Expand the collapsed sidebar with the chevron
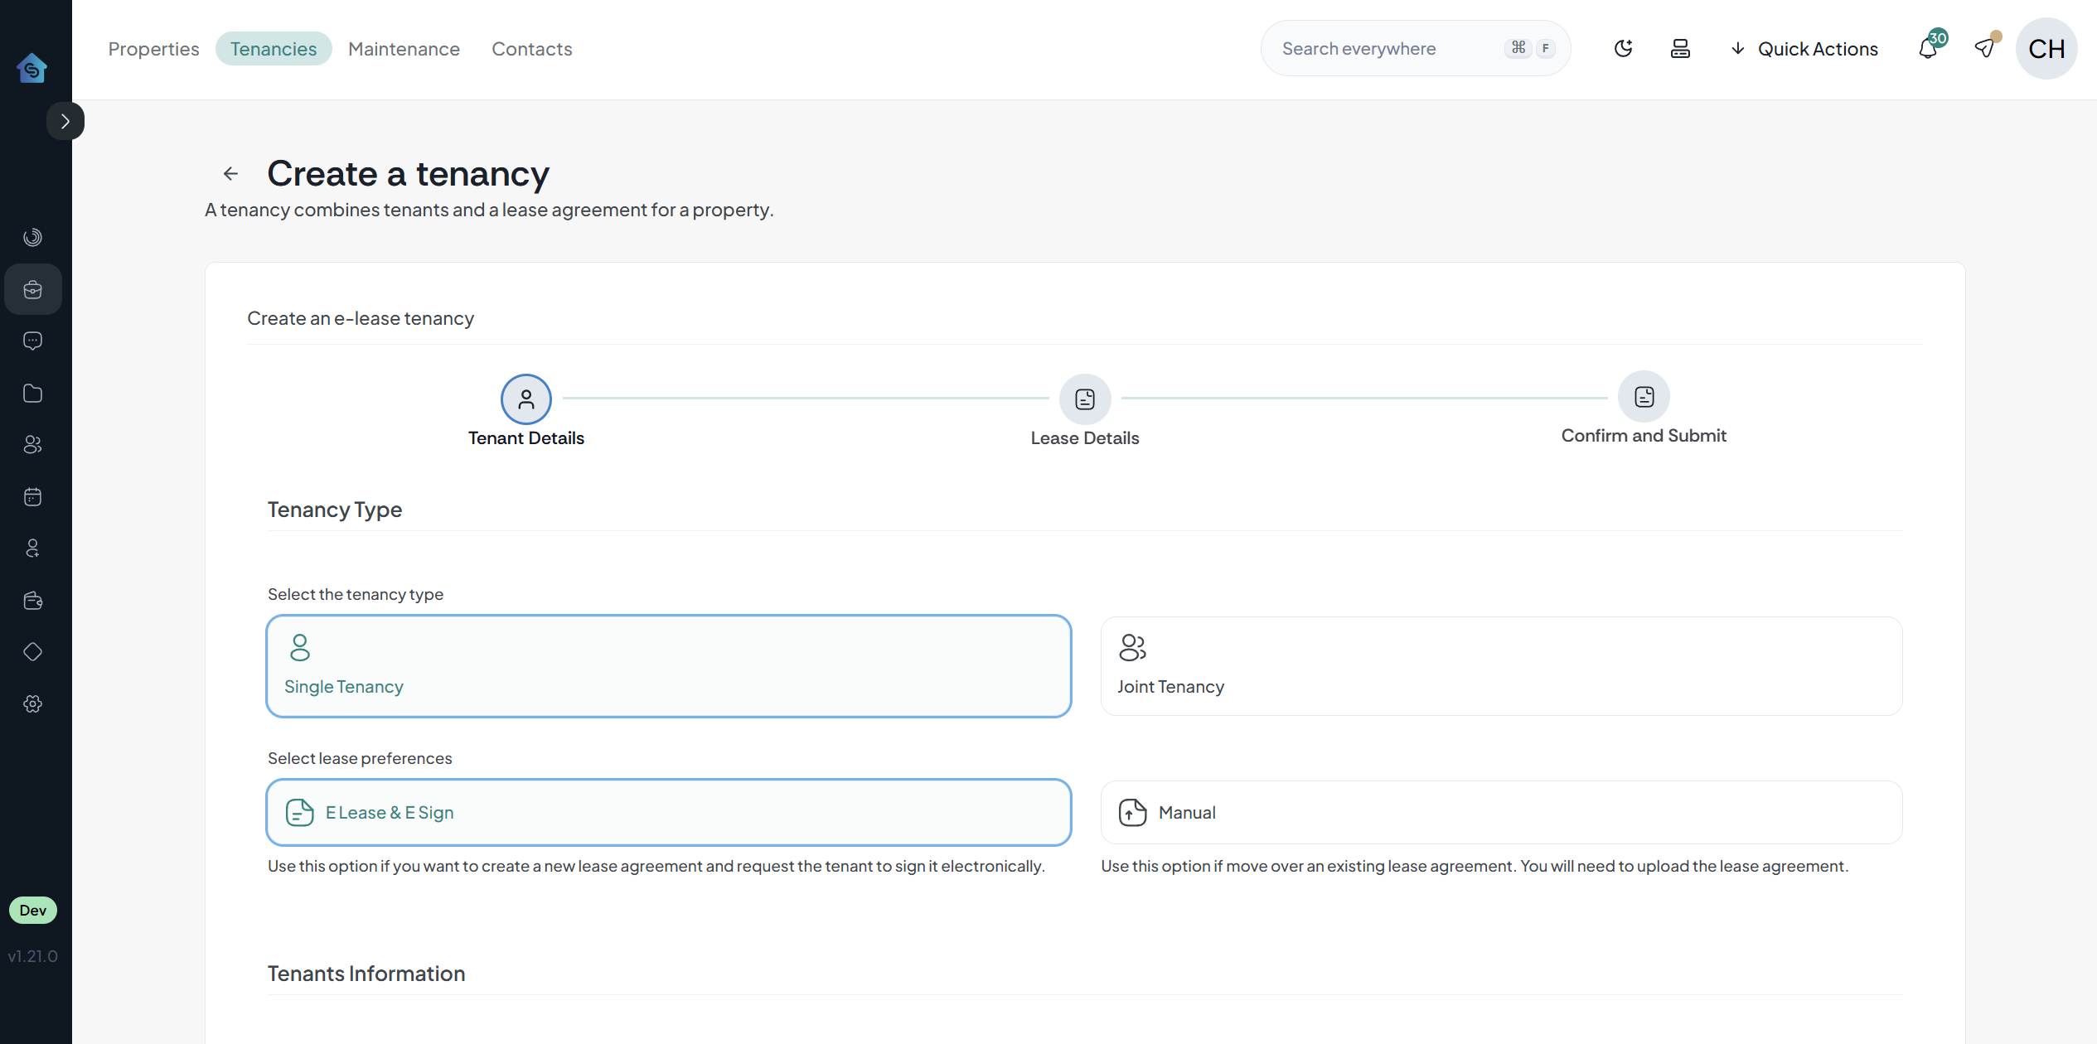 tap(66, 120)
